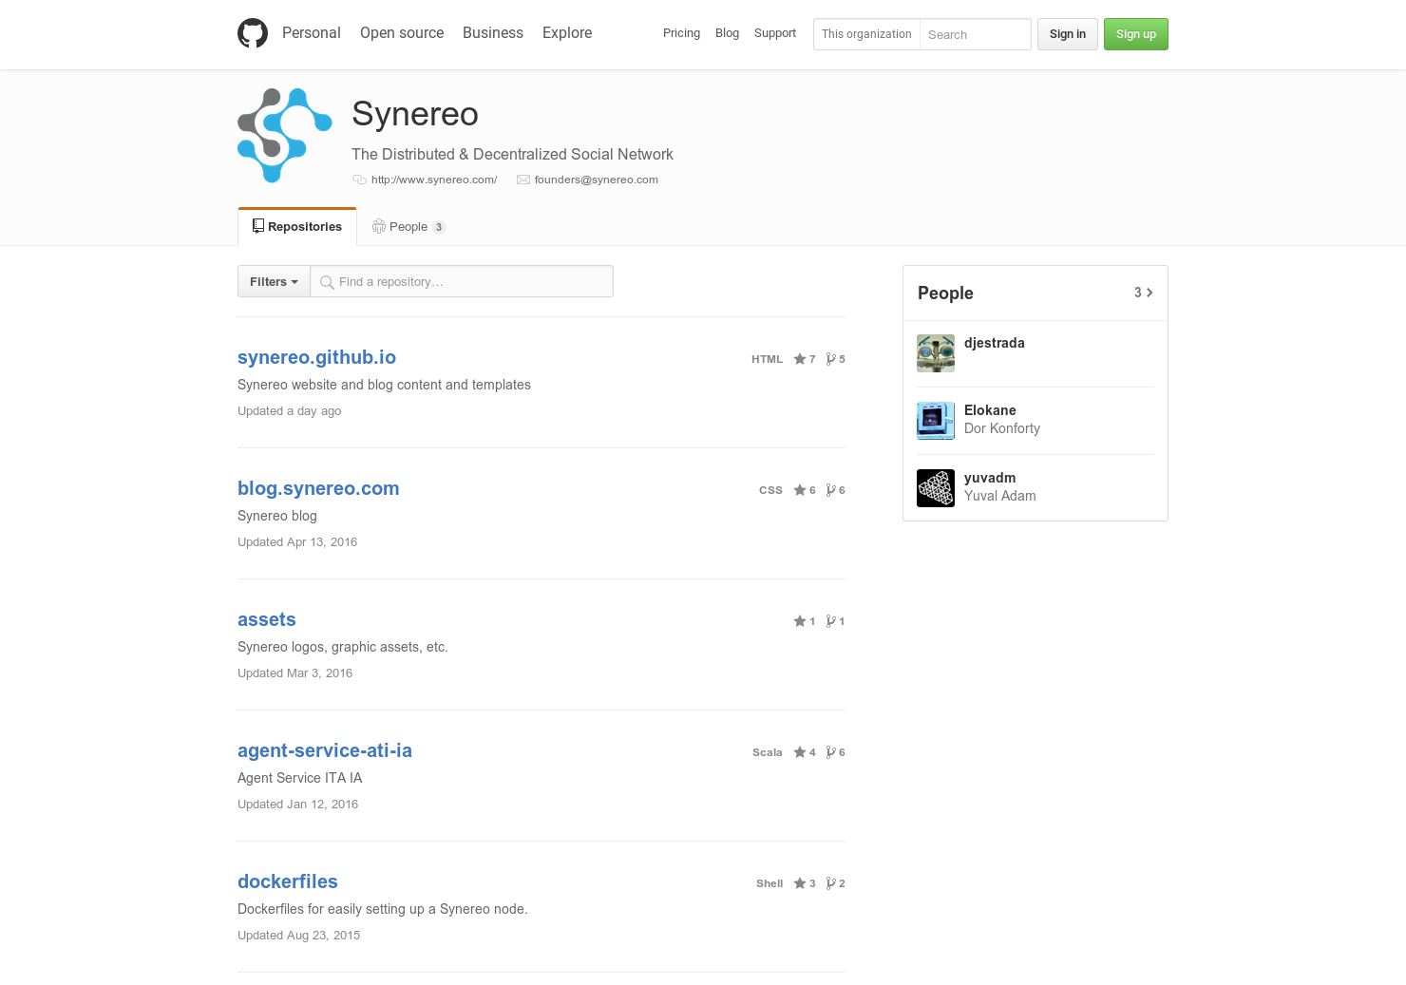1406x985 pixels.
Task: Click the link icon beside the Synereo website URL
Action: tap(360, 179)
